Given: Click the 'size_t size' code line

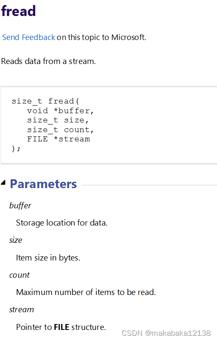Looking at the screenshot, I should pos(58,120).
